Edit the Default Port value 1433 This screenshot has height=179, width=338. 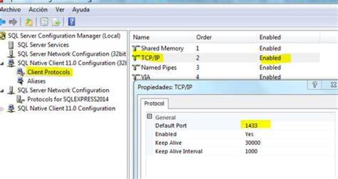251,125
